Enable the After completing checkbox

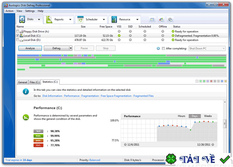pyautogui.click(x=163, y=48)
